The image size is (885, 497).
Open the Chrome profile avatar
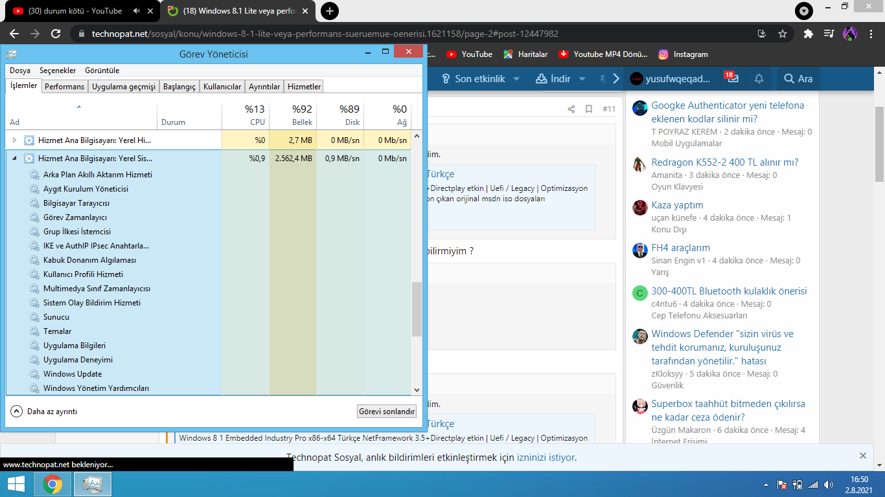point(850,34)
